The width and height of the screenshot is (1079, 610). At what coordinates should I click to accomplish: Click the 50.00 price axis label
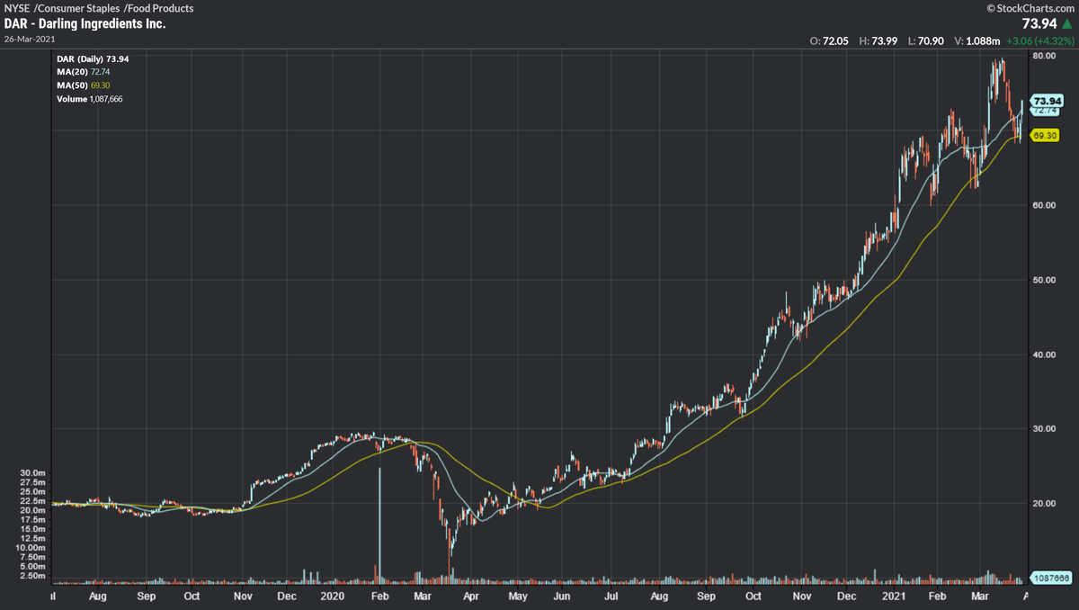pos(1044,280)
